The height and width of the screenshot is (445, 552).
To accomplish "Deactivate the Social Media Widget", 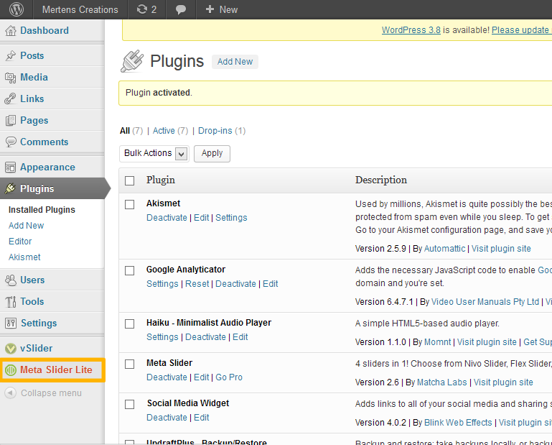I will coord(167,418).
